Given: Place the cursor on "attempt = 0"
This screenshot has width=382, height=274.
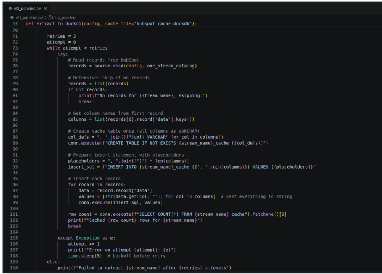Looking at the screenshot, I should click(x=62, y=42).
